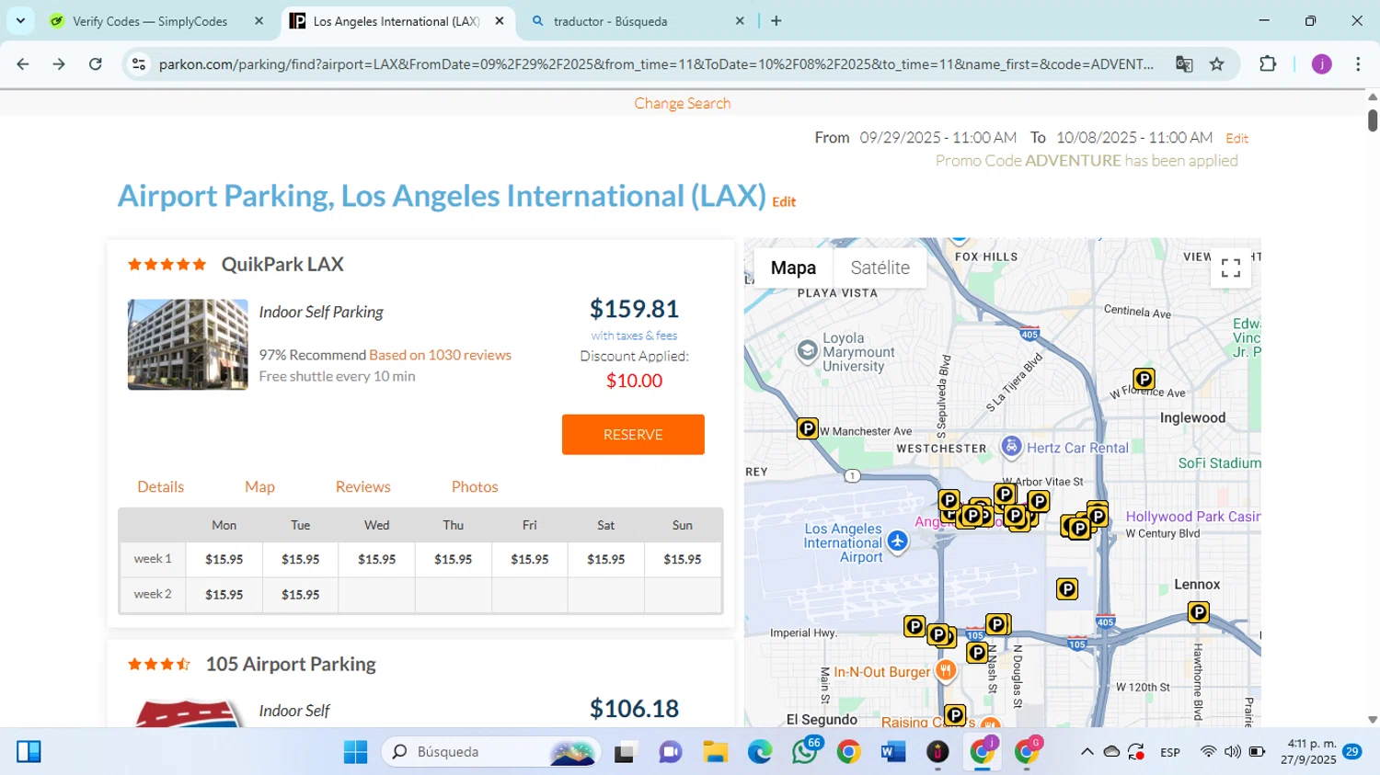Open Chrome three-dot menu
Screen dimensions: 1380x775
coord(1358,64)
